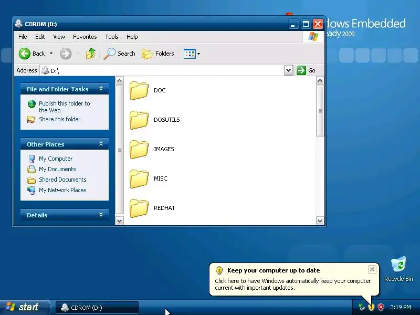Click the file list scrollbar thumb
The width and height of the screenshot is (420, 315).
tap(320, 111)
